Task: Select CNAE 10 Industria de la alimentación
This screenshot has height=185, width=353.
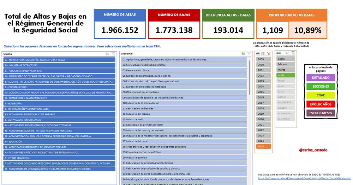Action: point(184,103)
